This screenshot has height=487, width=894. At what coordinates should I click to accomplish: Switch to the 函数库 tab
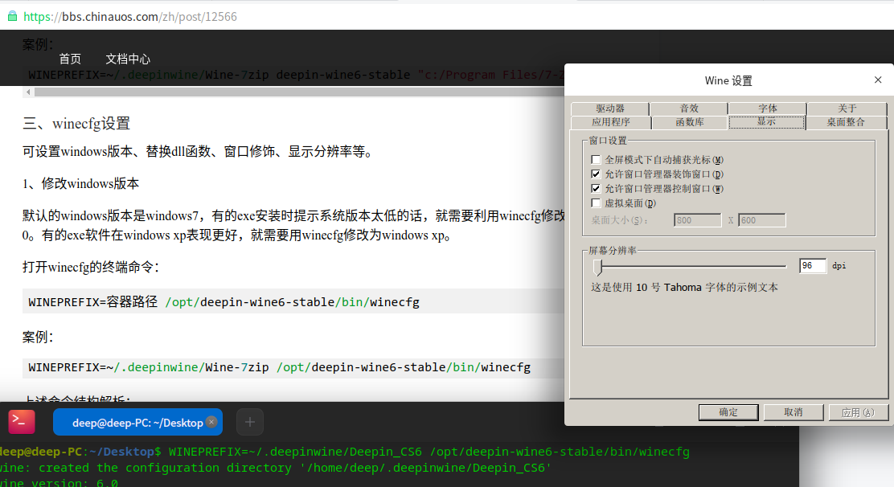(x=689, y=122)
